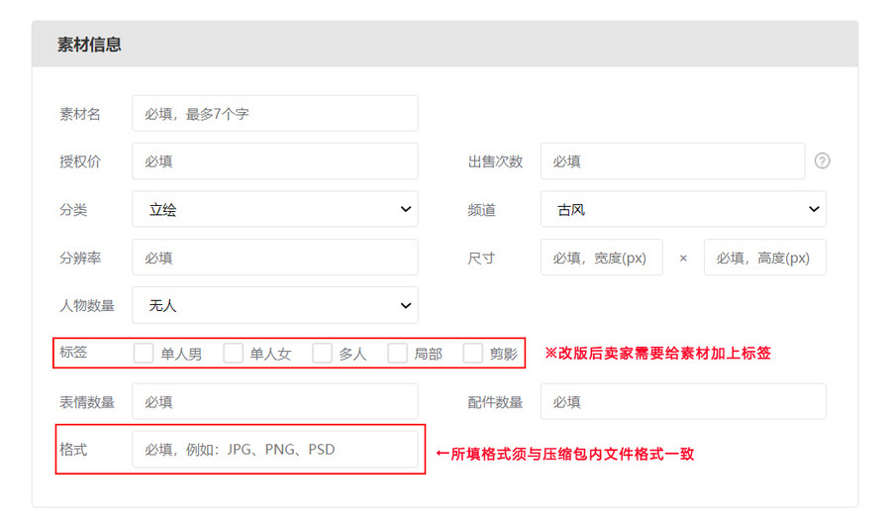
Task: Click the 素材名 input field
Action: (x=274, y=113)
